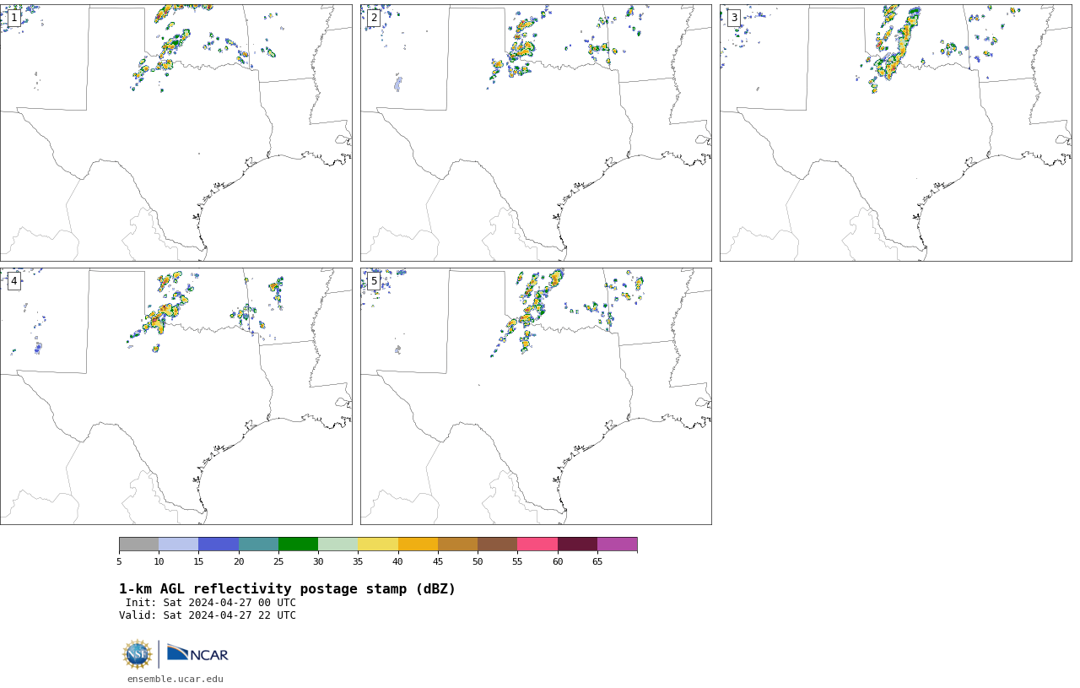Click the panel number label 3

click(733, 18)
